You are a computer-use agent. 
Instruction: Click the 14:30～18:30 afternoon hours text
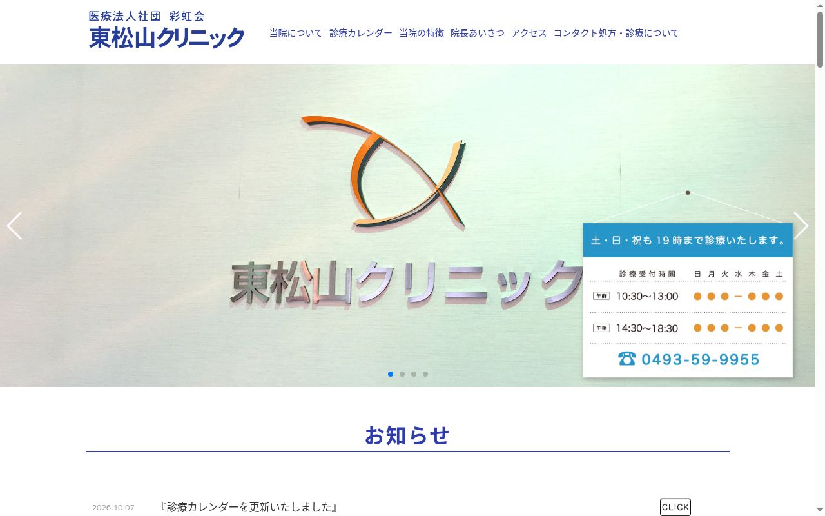pos(647,328)
